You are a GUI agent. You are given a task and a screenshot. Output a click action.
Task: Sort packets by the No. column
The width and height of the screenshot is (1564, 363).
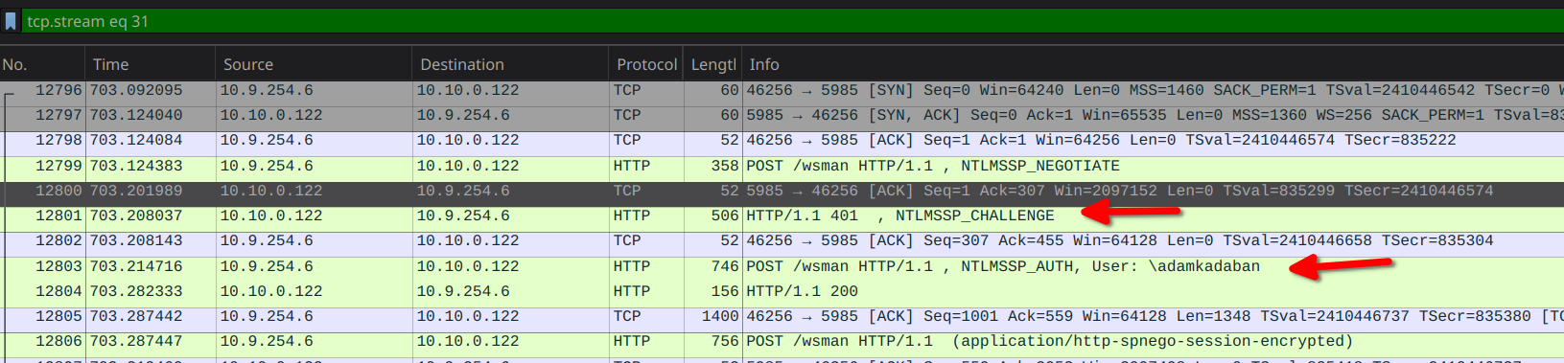point(43,64)
